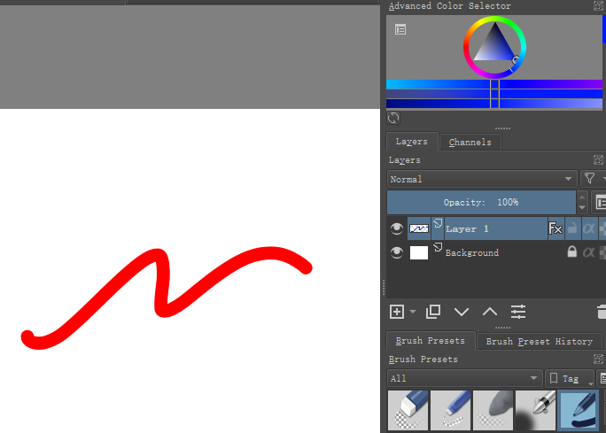The width and height of the screenshot is (606, 433).
Task: Click the paint layer type icon on Background
Action: point(438,247)
